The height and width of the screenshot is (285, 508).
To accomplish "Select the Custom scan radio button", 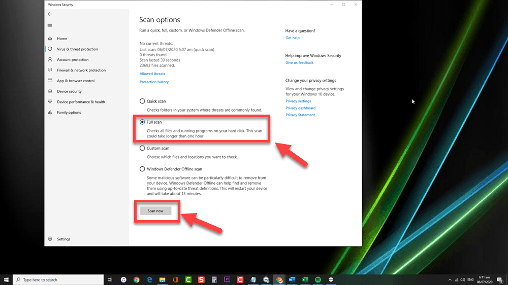I will (x=142, y=148).
